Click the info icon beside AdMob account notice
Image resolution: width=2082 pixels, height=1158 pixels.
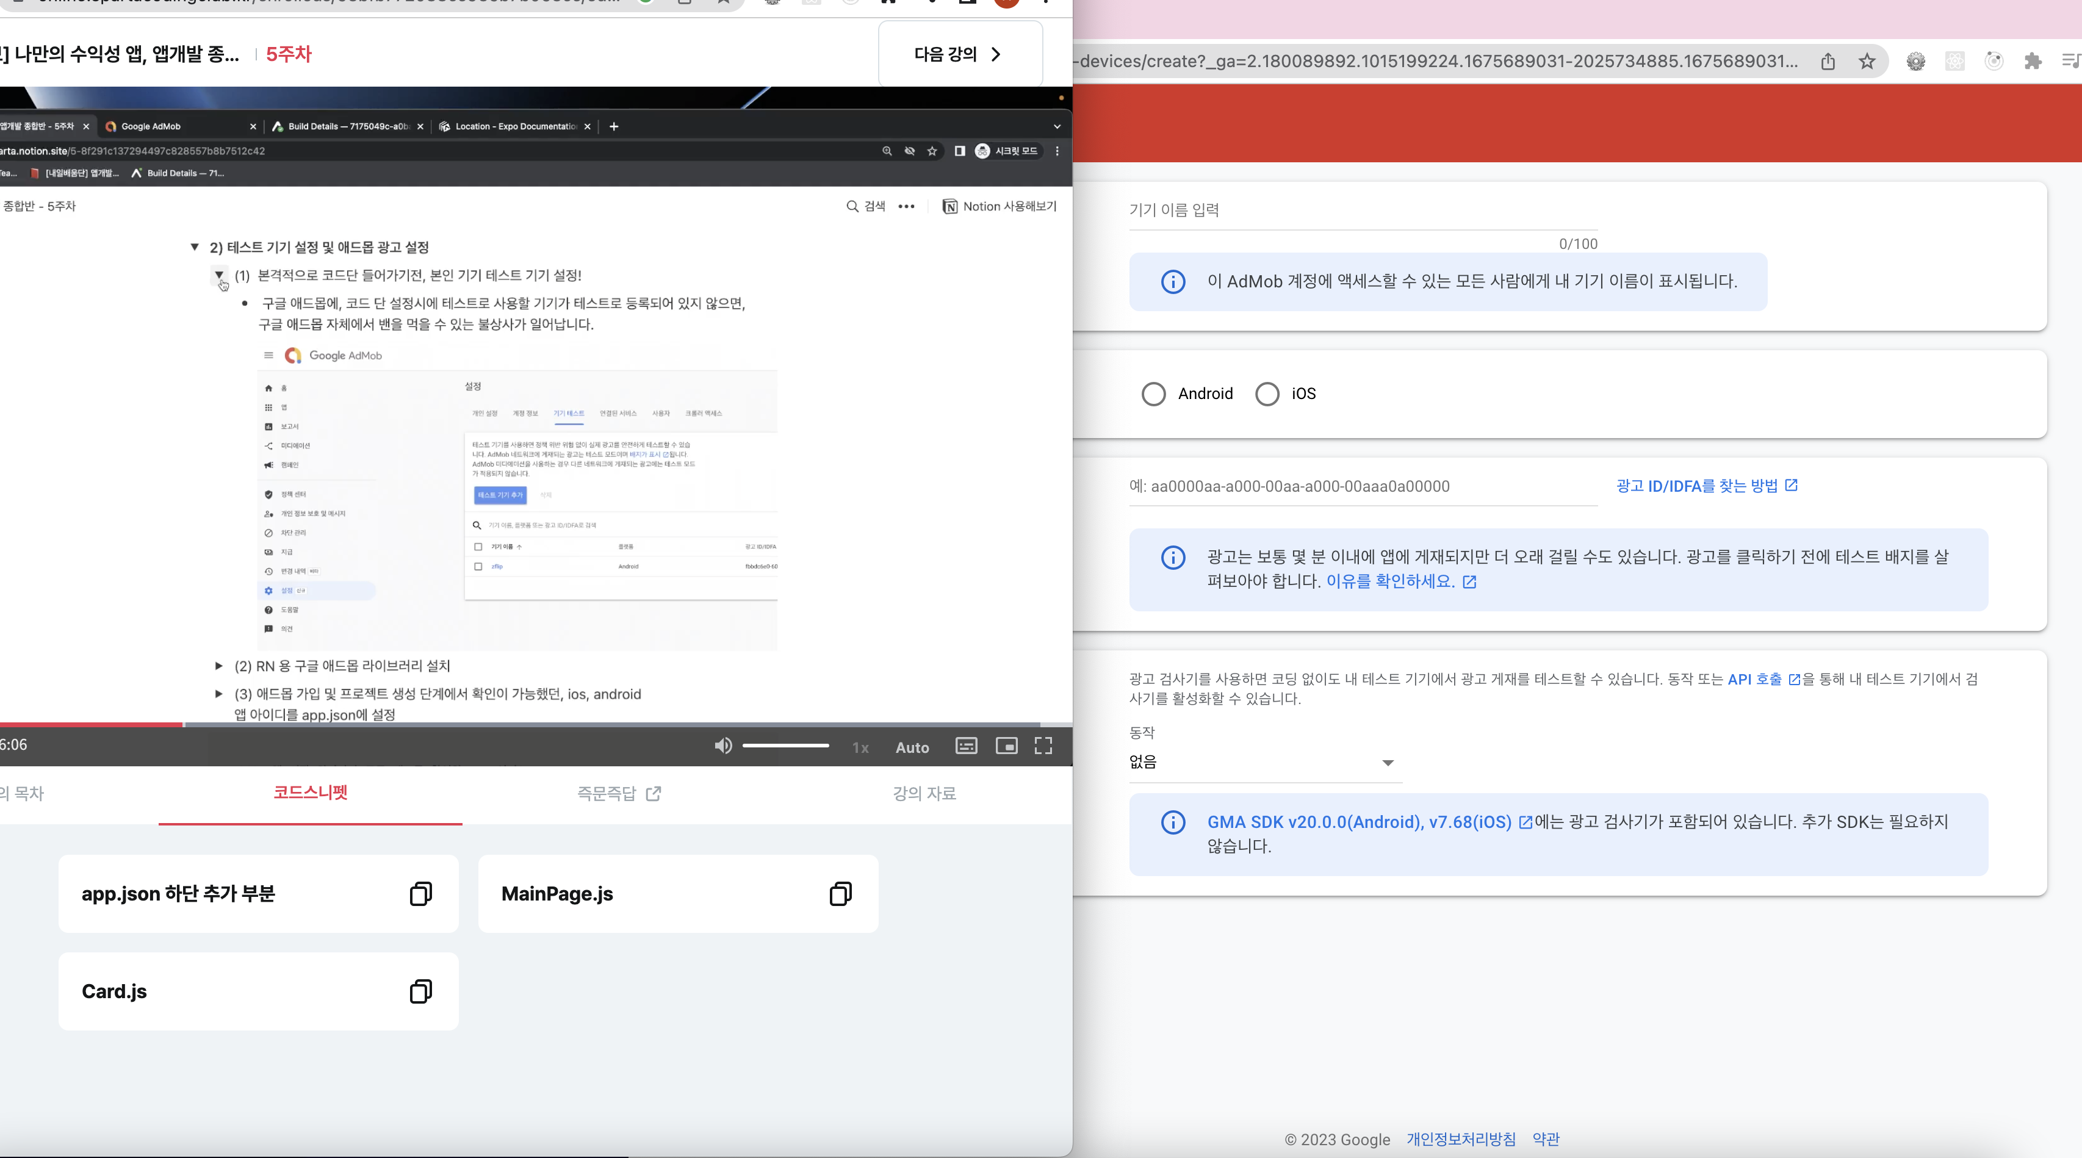pyautogui.click(x=1173, y=282)
